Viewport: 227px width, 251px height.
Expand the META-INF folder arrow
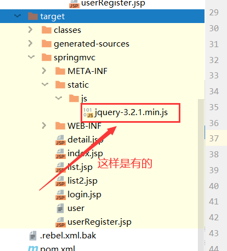click(x=44, y=71)
